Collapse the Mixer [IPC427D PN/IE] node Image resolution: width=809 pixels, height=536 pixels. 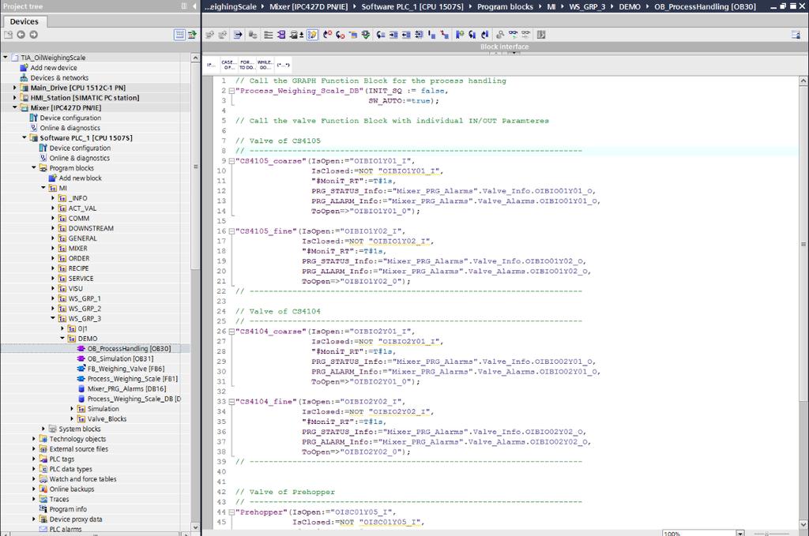pos(15,107)
